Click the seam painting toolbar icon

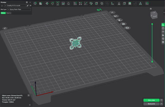pyautogui.click(x=119, y=3)
